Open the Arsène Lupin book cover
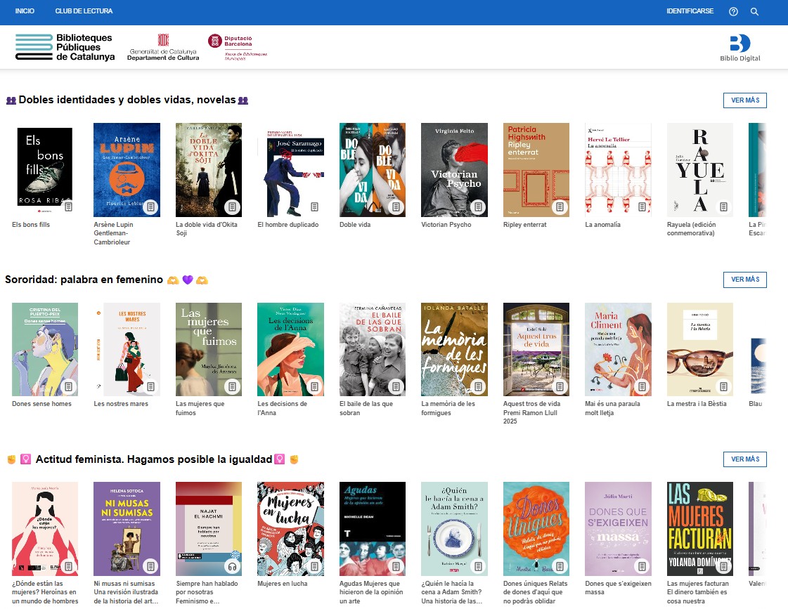Image resolution: width=788 pixels, height=609 pixels. coord(127,169)
